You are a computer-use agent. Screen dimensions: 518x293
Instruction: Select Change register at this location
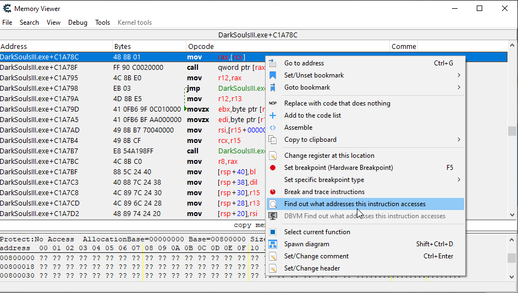[x=329, y=156]
